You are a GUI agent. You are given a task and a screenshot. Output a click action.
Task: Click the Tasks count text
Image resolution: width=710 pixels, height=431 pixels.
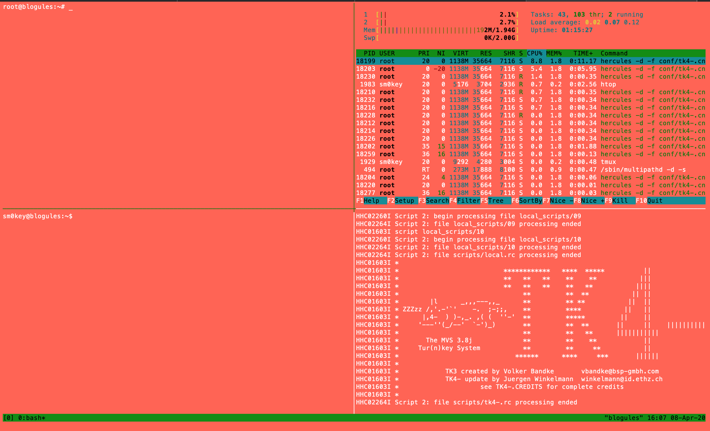pos(587,15)
